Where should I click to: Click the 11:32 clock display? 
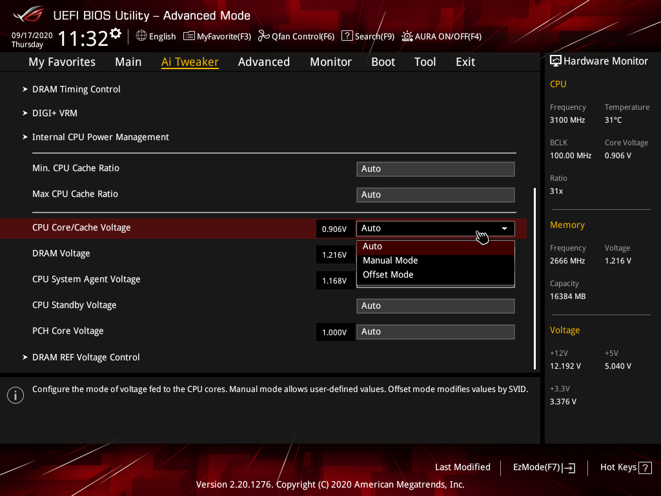(83, 39)
